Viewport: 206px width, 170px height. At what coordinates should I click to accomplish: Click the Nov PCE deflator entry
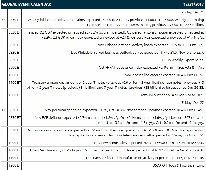coord(119,120)
